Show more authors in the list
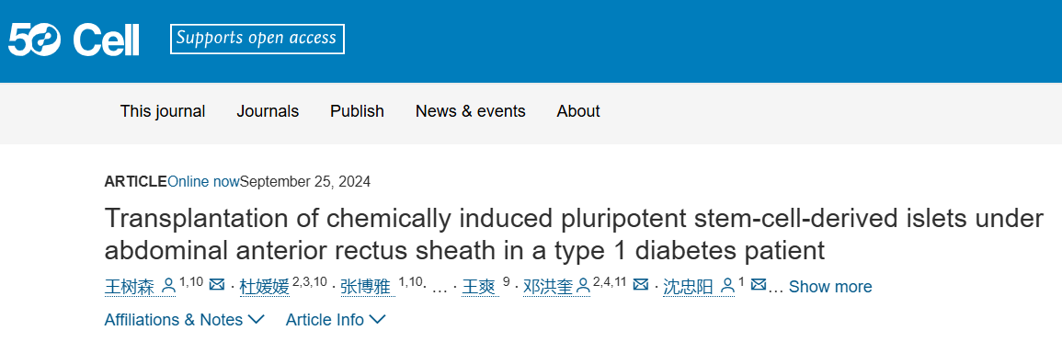The width and height of the screenshot is (1062, 342). tap(830, 287)
